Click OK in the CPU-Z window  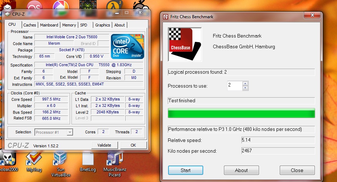133,145
